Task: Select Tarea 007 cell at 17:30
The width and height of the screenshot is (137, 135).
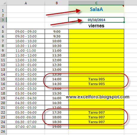Action: pyautogui.click(x=96, y=112)
